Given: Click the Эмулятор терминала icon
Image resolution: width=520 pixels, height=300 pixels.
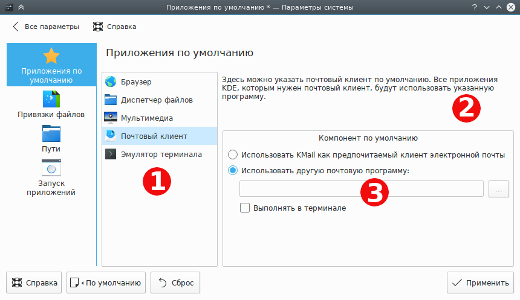Looking at the screenshot, I should tap(110, 154).
